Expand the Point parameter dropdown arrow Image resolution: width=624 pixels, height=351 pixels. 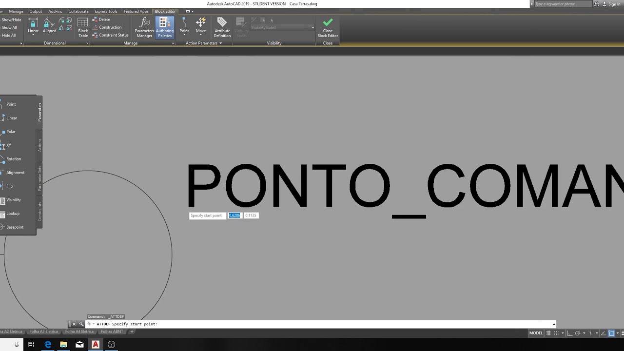184,35
